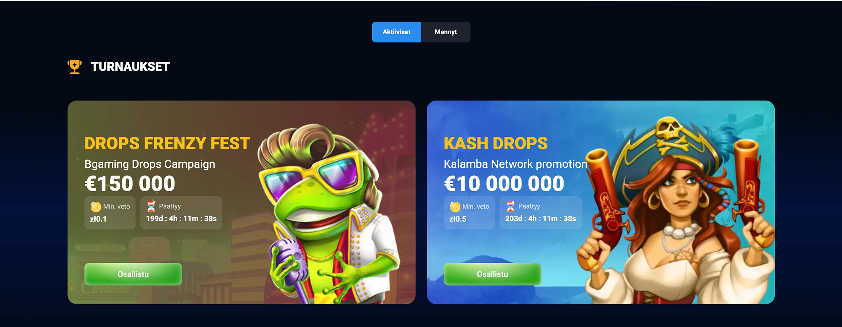Open the Drops Frenzy Fest title

[167, 143]
